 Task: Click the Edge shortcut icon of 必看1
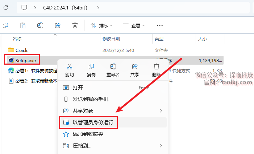pyautogui.click(x=11, y=71)
